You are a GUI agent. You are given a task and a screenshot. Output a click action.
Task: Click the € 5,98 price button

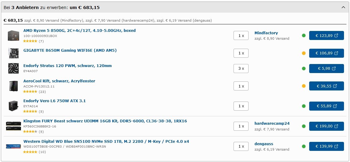[326, 68]
